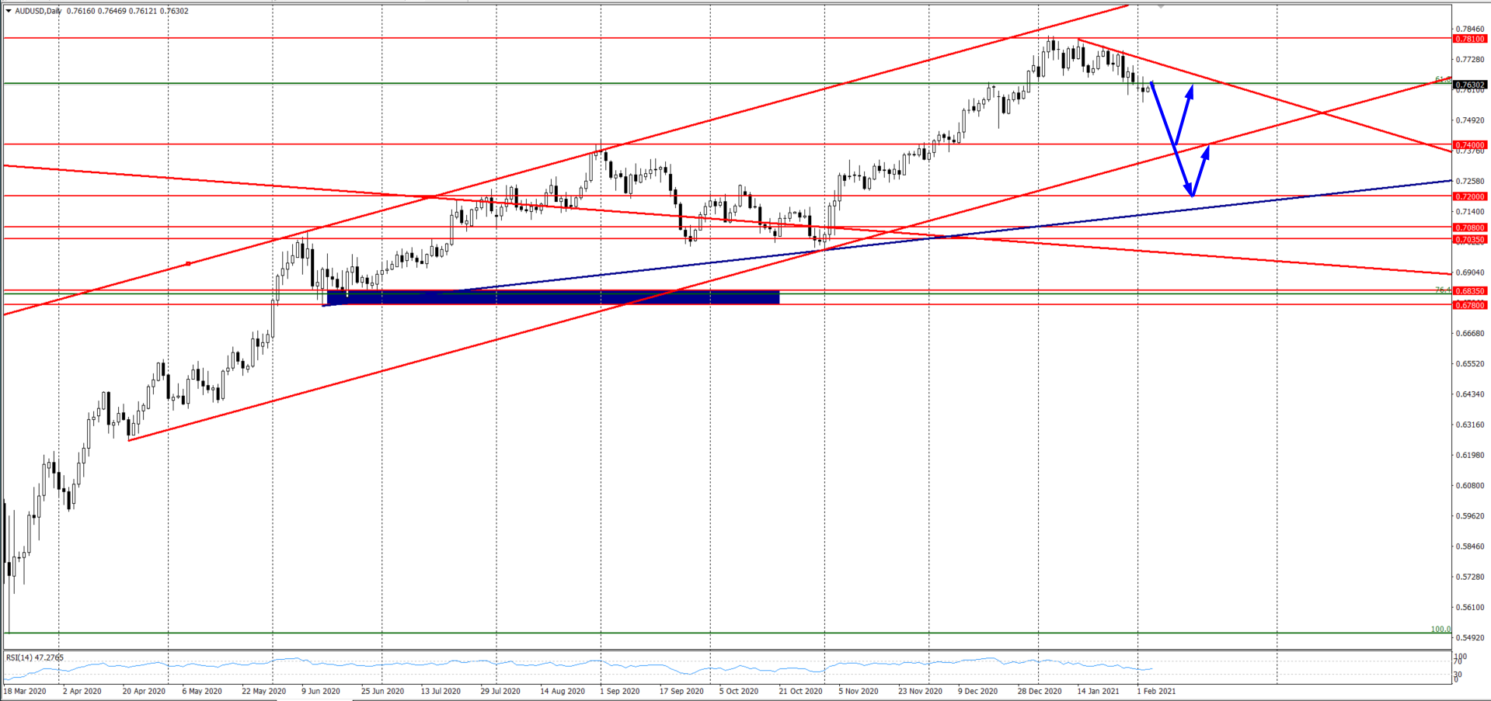Click the grey chart shift marker triangle
1491x701 pixels.
[1161, 6]
